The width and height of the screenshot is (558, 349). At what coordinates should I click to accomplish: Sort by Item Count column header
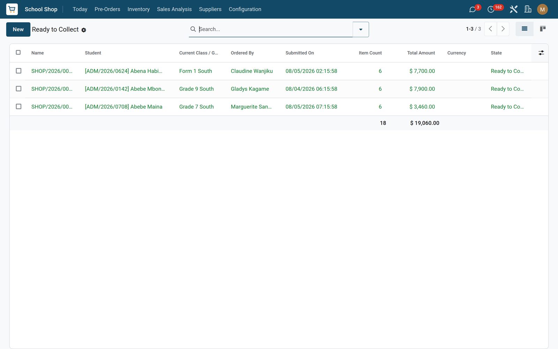click(370, 53)
